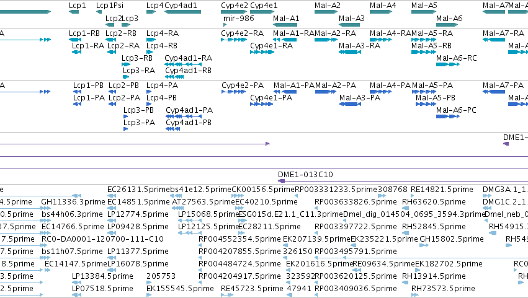Click the LP12774.5prime EST label

tap(138, 214)
